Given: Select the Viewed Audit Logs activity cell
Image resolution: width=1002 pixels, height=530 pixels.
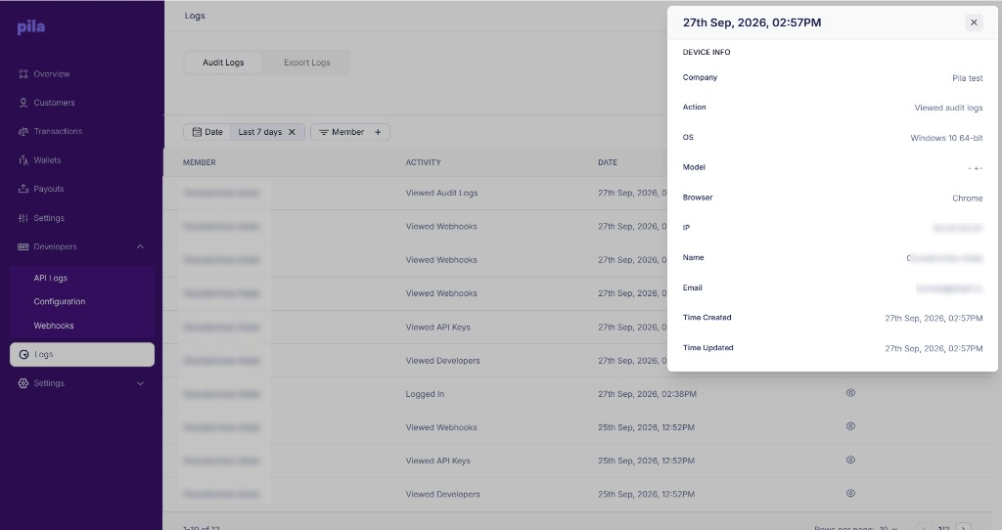Looking at the screenshot, I should pyautogui.click(x=441, y=193).
